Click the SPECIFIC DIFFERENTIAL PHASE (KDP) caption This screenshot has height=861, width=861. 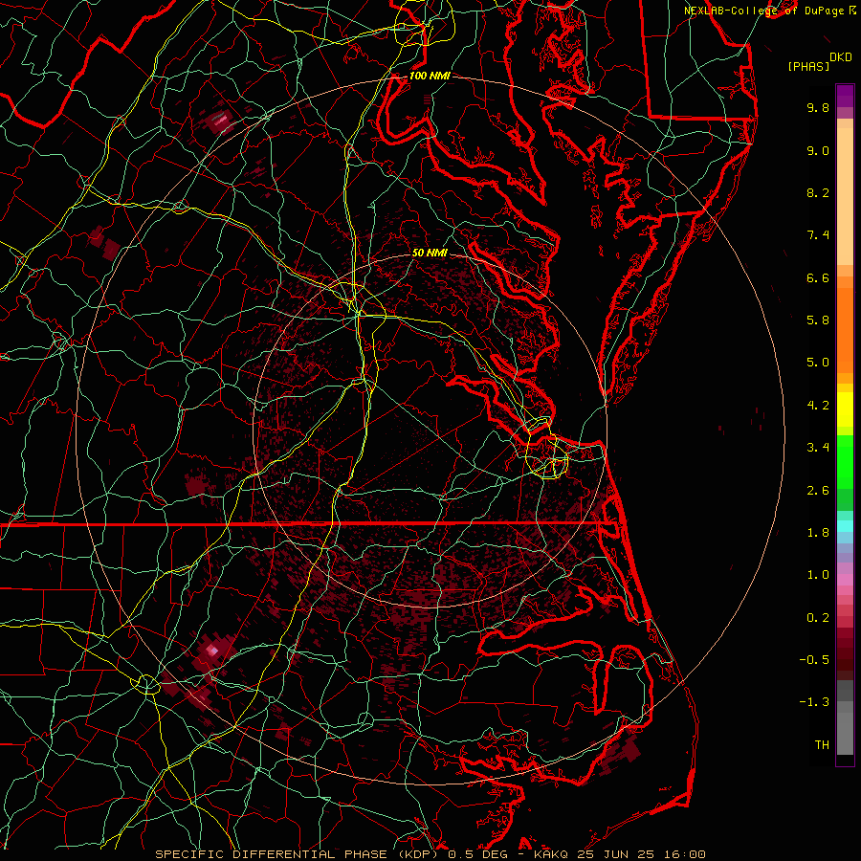[299, 854]
